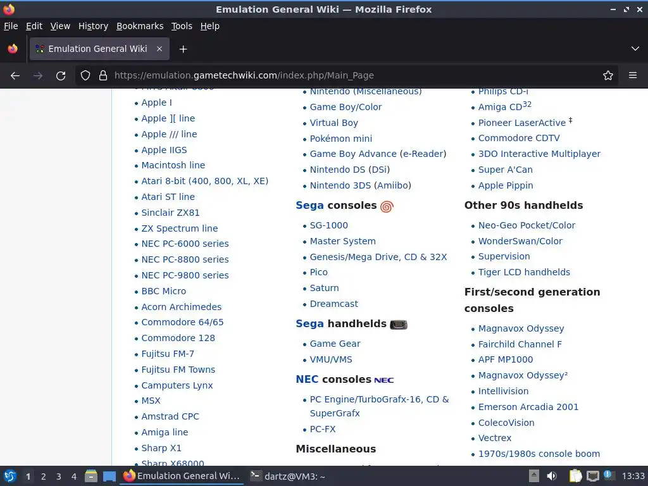Screen dimensions: 648x486
Task: Open the File menu
Action: (x=11, y=26)
